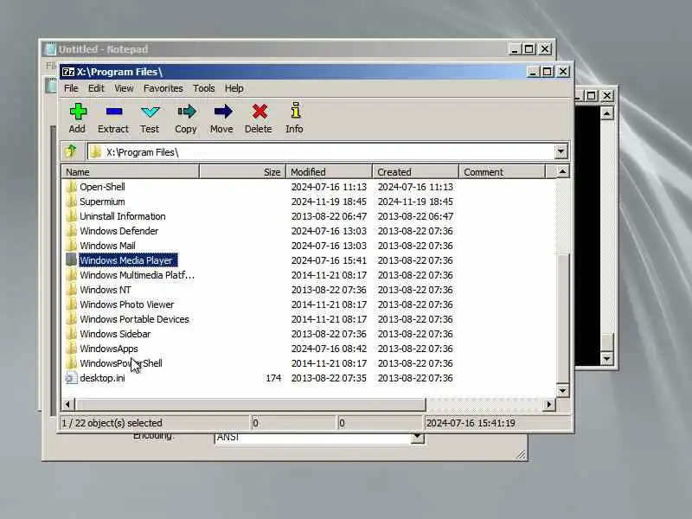The height and width of the screenshot is (519, 692).
Task: Click the 7z icon in title bar
Action: (68, 72)
